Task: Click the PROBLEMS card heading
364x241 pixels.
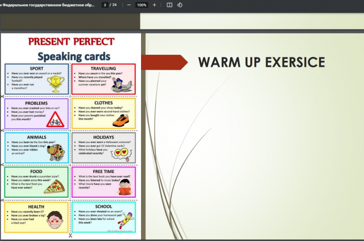Action: [37, 103]
